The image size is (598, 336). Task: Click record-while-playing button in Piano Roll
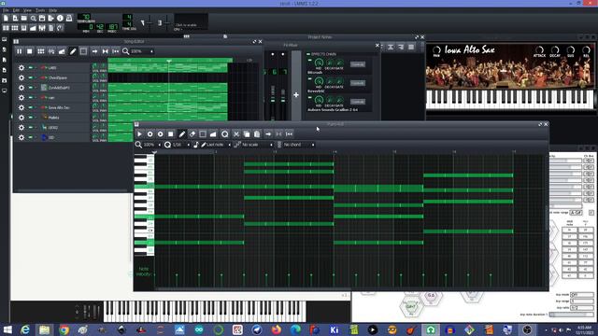click(x=160, y=134)
